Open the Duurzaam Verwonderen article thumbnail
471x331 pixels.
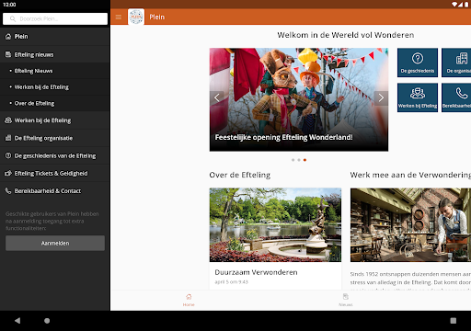point(275,225)
